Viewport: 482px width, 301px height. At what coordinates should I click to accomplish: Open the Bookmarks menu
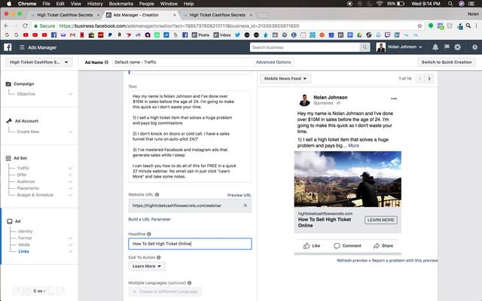[x=121, y=4]
